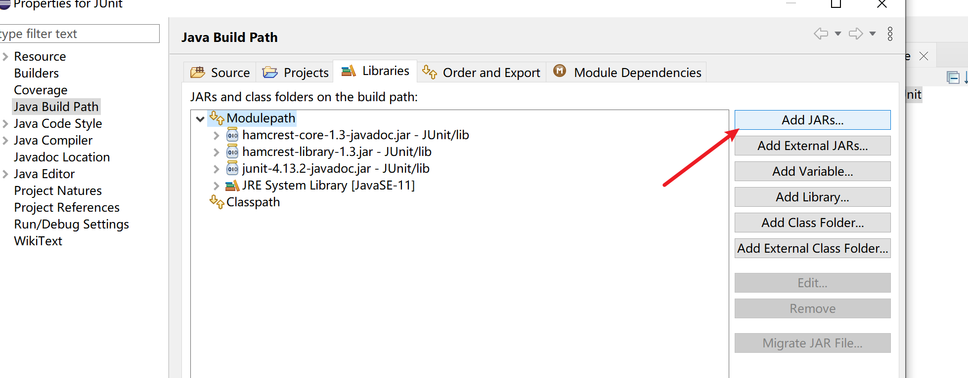Select Classpath label in the list

[253, 202]
